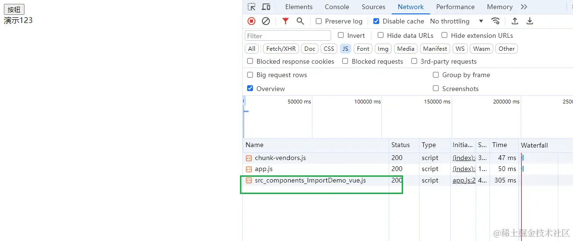
Task: Enable Big request rows
Action: pos(250,75)
